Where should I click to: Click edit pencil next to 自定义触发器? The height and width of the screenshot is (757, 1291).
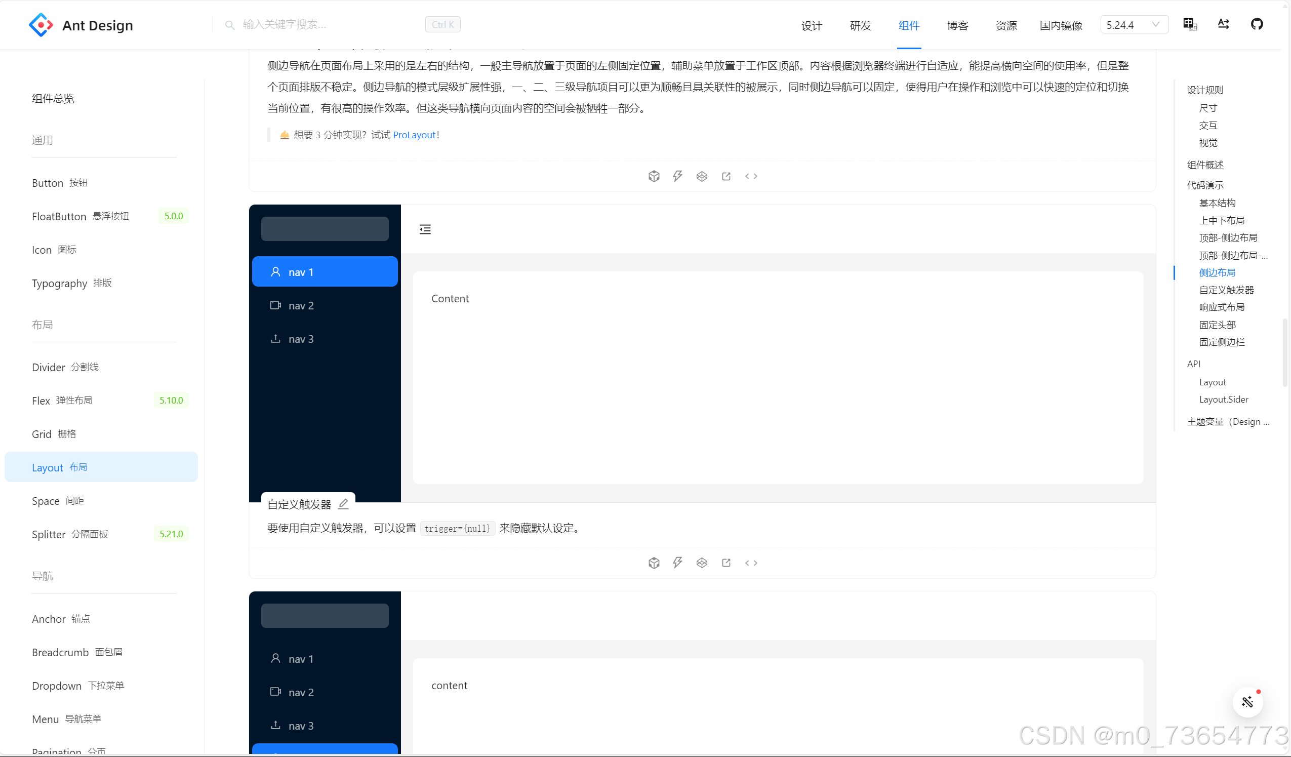click(x=344, y=504)
